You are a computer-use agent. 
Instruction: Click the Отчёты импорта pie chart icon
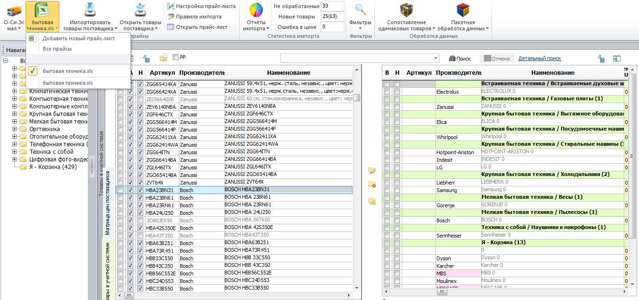[x=256, y=10]
